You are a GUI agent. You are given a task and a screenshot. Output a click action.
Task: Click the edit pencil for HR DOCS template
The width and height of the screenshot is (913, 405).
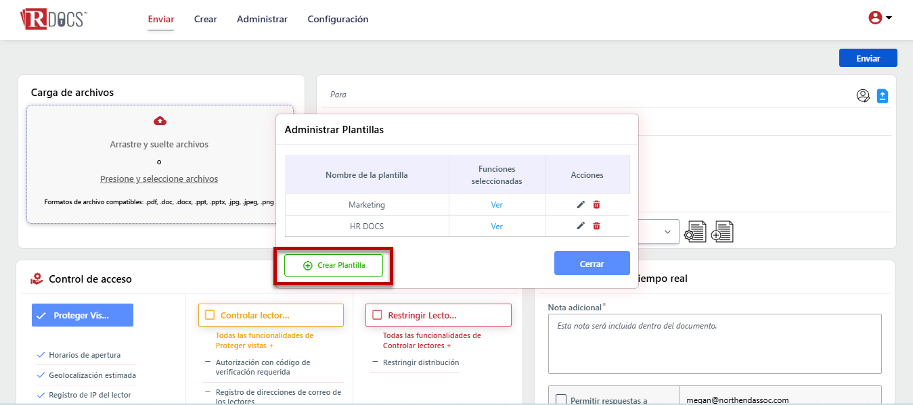coord(580,227)
